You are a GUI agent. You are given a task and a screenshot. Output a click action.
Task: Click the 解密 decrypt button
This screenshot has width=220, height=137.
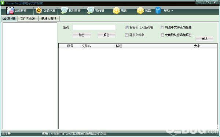click(106, 35)
